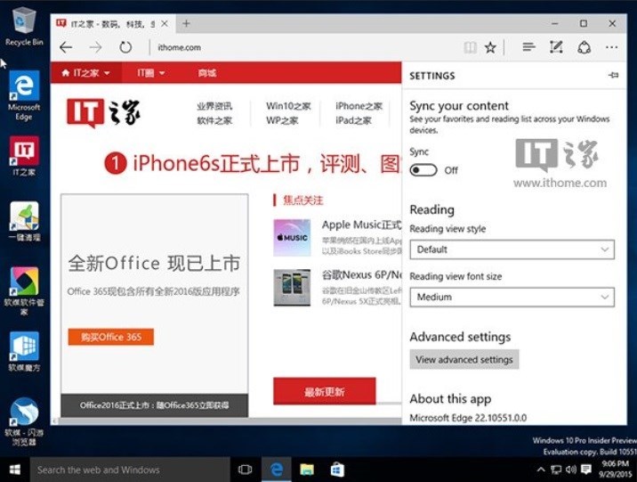The height and width of the screenshot is (482, 637).
Task: Open the 软媒-闪游浏览器 desktop shortcut
Action: (24, 421)
